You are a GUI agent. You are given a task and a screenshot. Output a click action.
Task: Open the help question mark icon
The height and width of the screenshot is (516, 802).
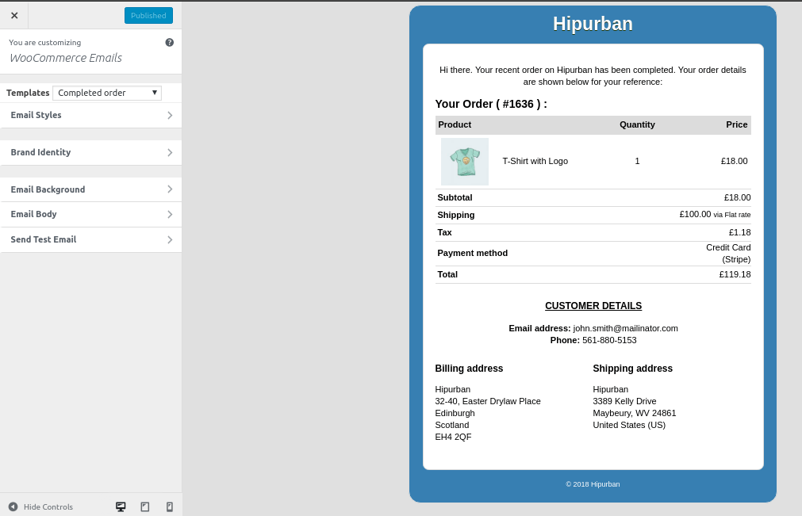coord(169,42)
